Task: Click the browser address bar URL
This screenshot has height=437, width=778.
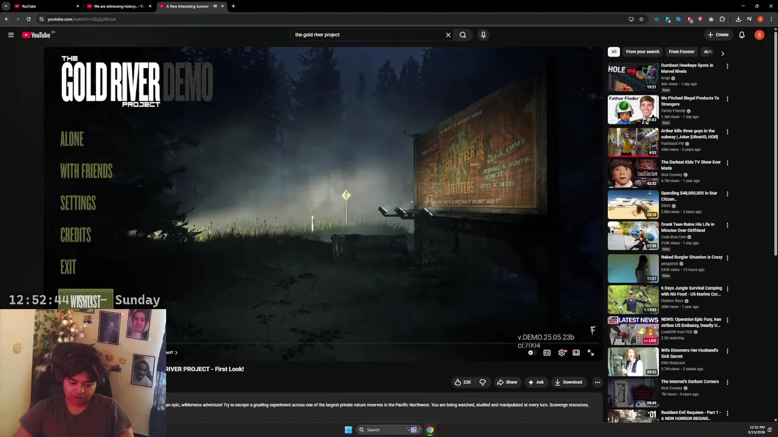Action: 81,19
